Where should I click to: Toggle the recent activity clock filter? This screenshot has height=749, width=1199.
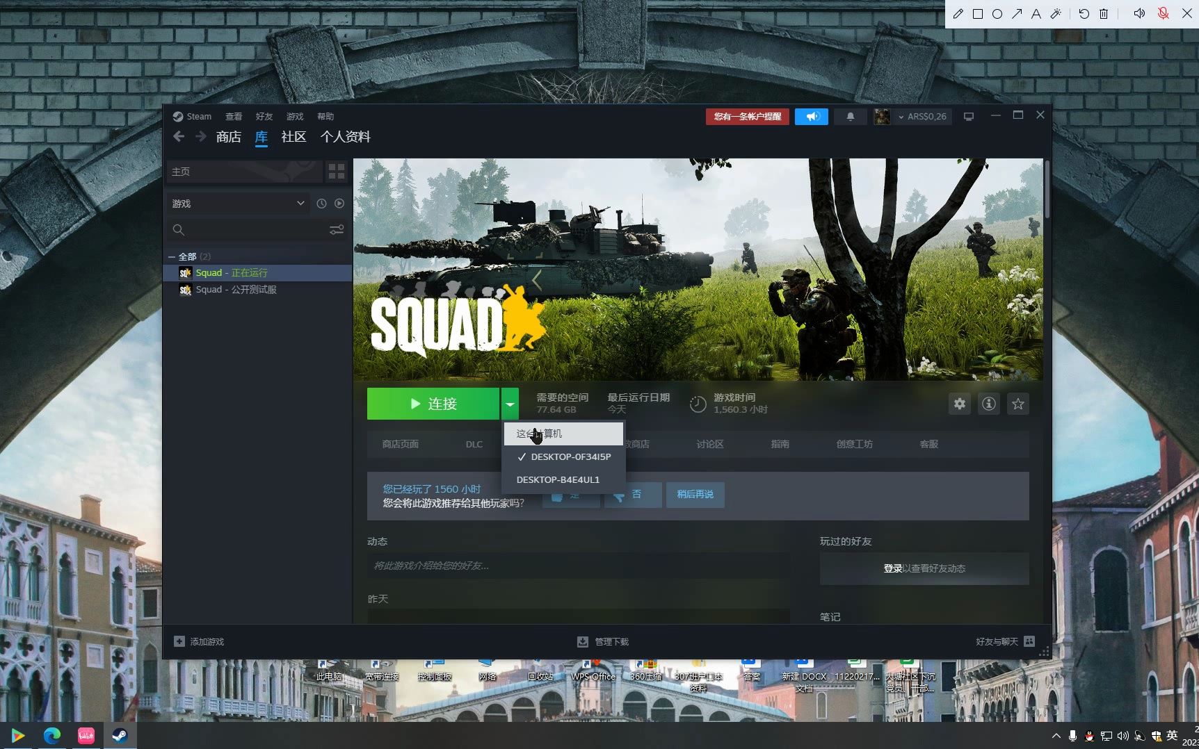point(321,204)
